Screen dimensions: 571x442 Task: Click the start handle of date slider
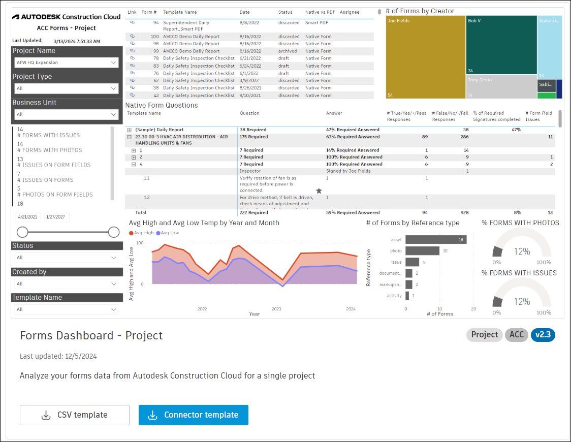(22, 232)
